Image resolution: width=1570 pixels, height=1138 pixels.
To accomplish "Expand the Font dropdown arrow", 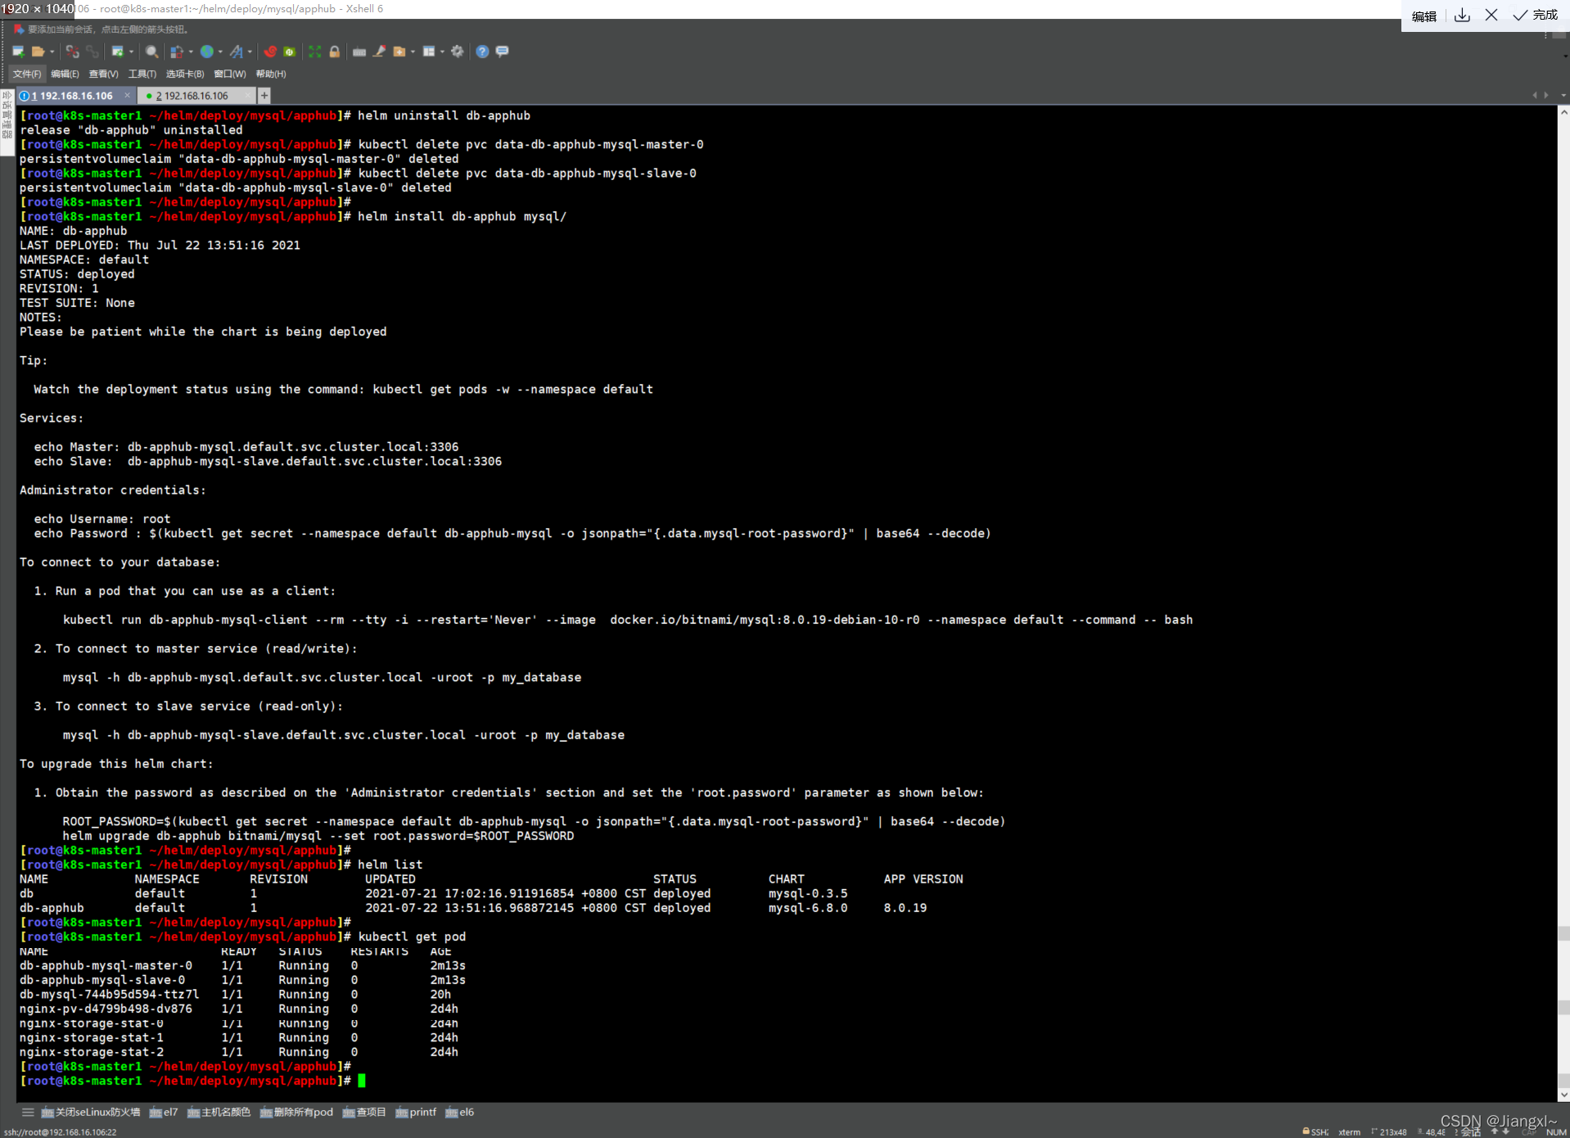I will pos(250,52).
